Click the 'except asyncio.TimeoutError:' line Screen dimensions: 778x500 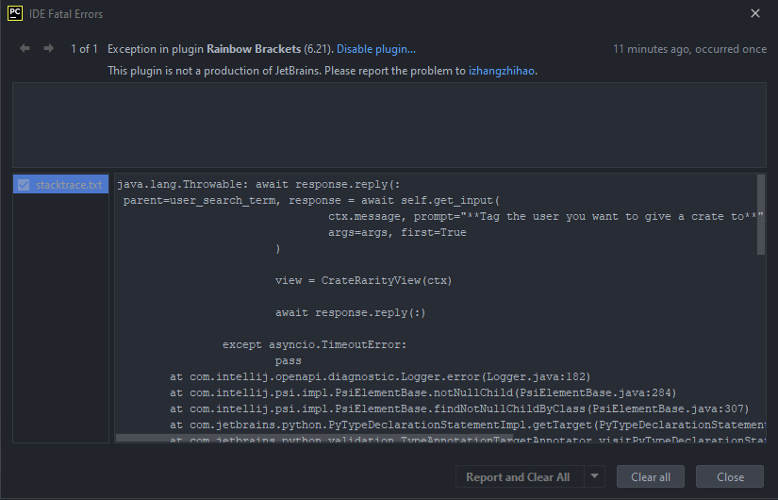click(x=315, y=344)
